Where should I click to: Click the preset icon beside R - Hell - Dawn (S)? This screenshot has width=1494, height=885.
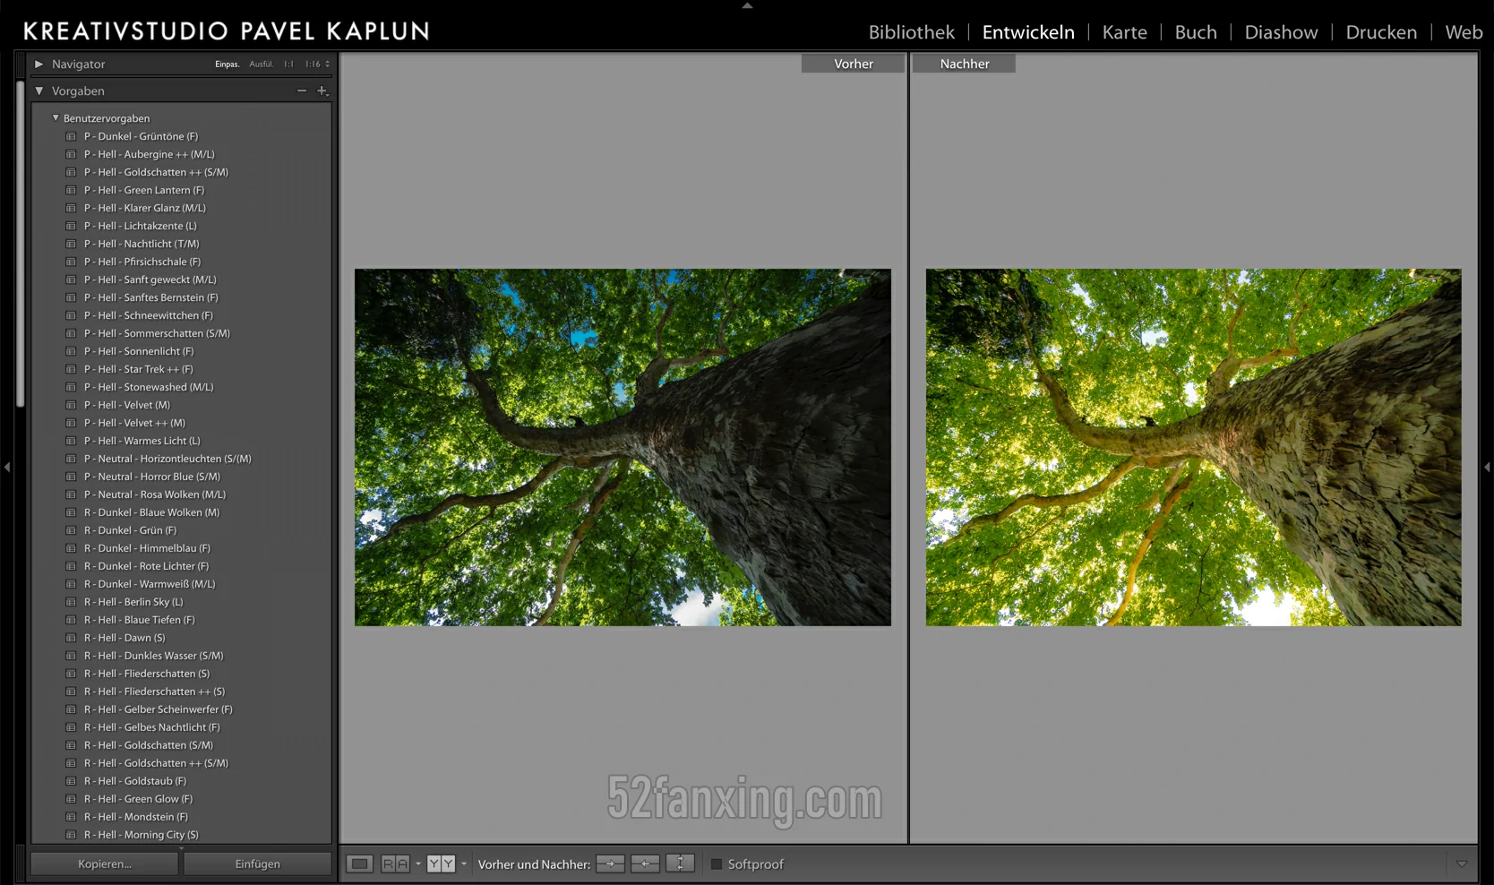coord(71,638)
